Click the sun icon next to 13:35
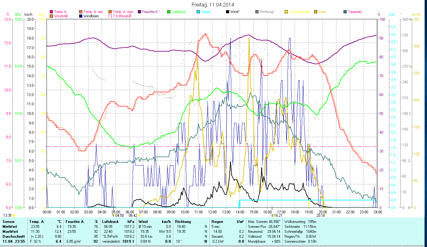427x247 pixels. 14,216
